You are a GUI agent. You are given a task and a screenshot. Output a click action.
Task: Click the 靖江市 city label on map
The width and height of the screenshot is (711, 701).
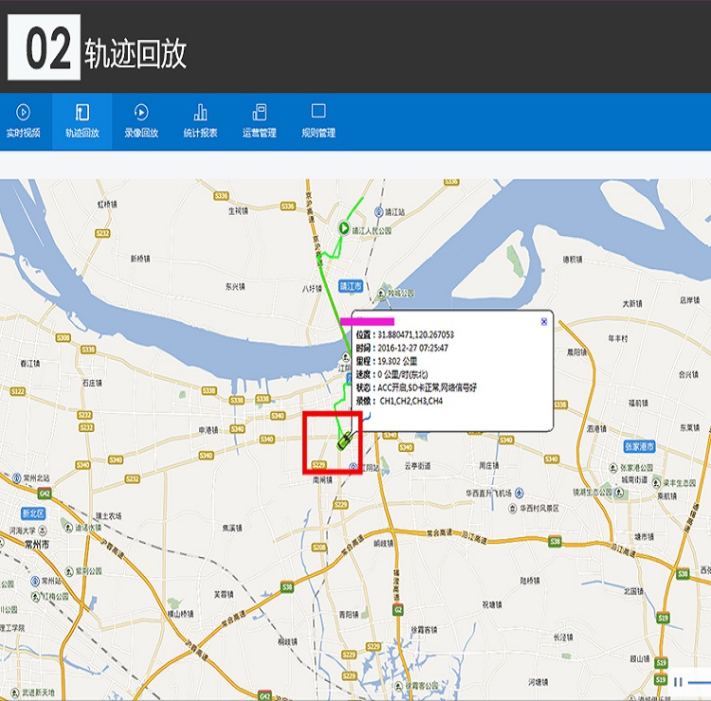[x=351, y=286]
